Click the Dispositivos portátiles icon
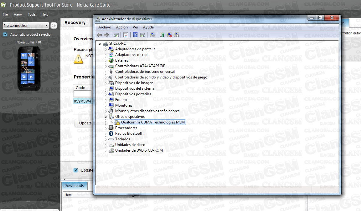 (x=111, y=94)
